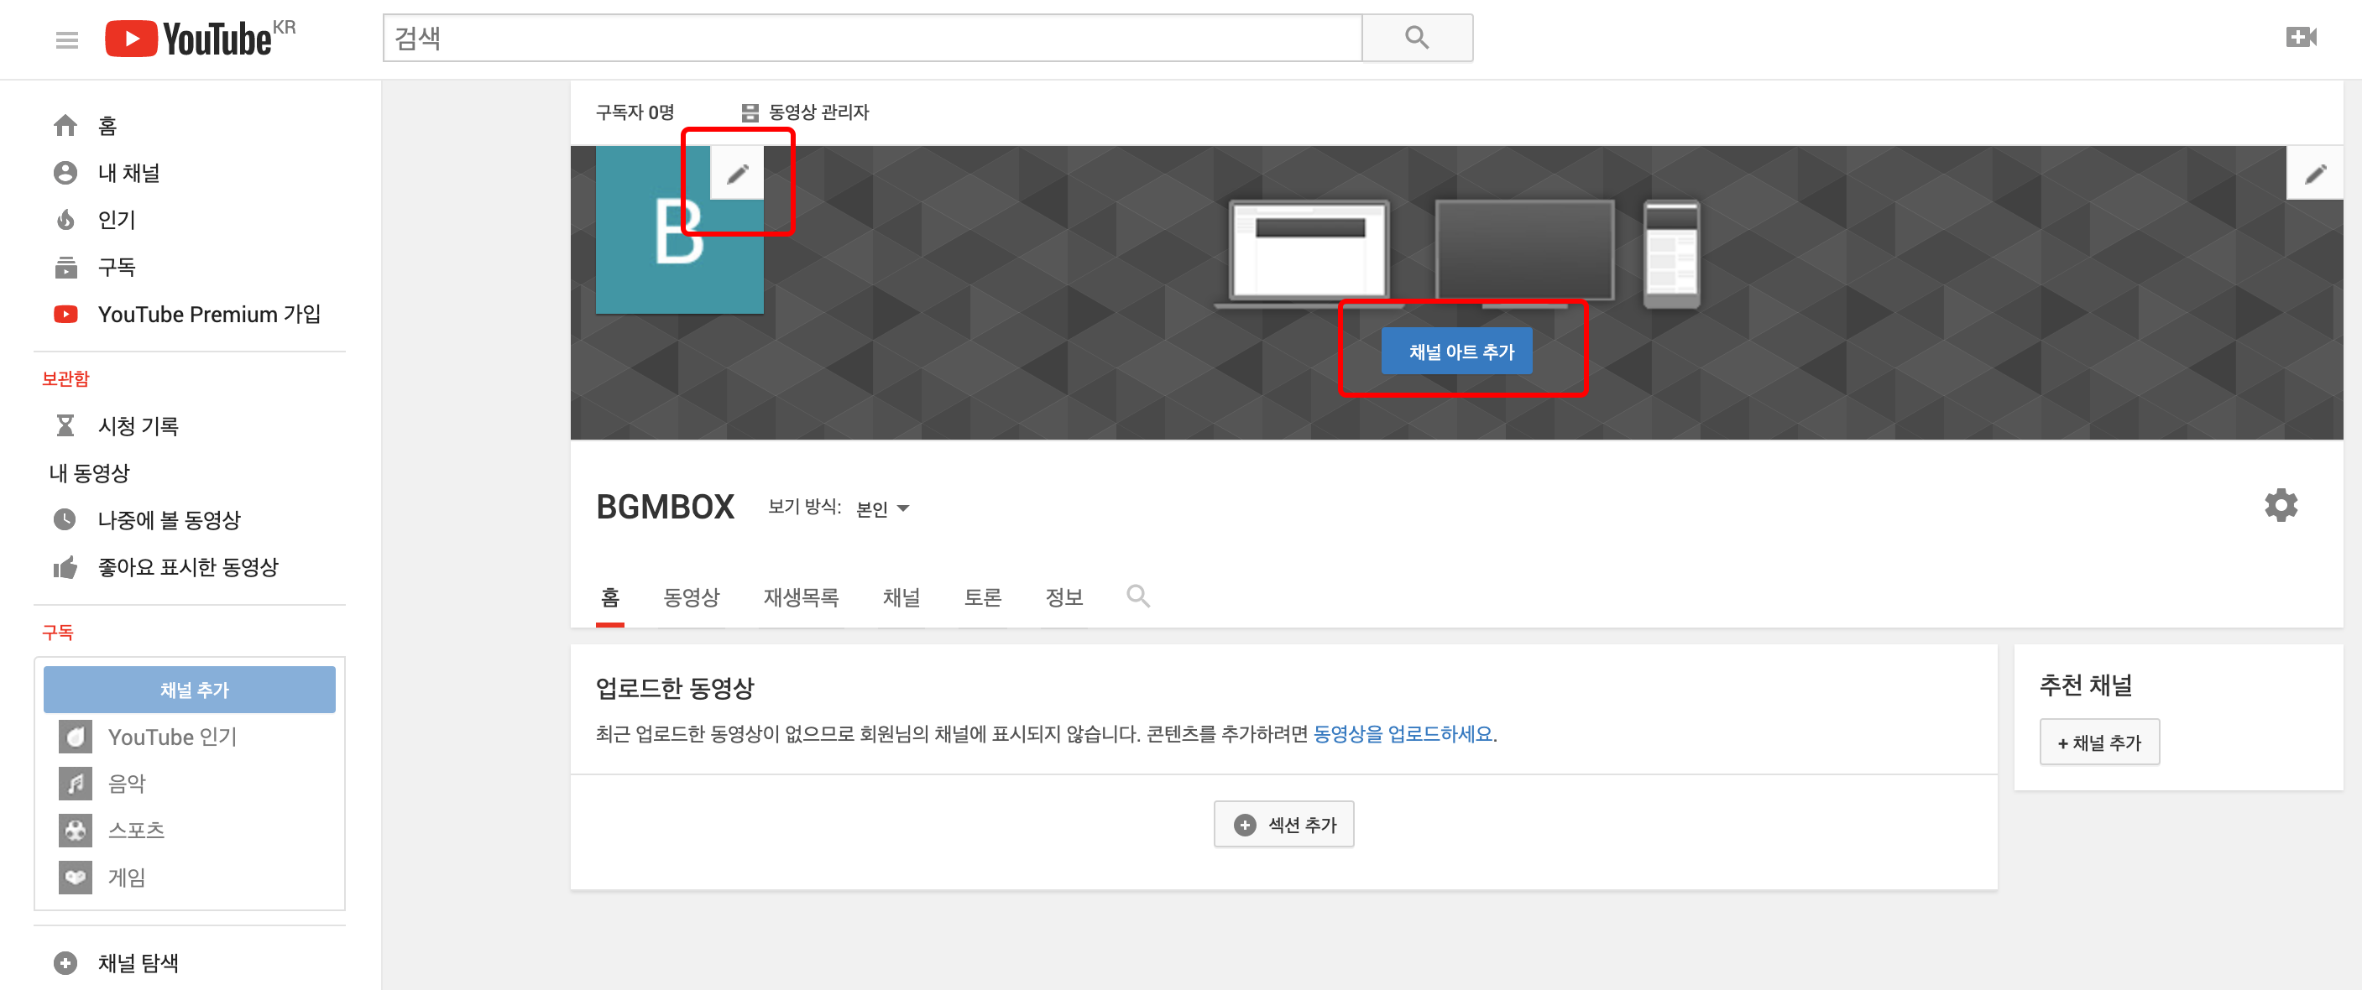Open 내 동영상 in sidebar
This screenshot has height=990, width=2362.
tap(89, 473)
